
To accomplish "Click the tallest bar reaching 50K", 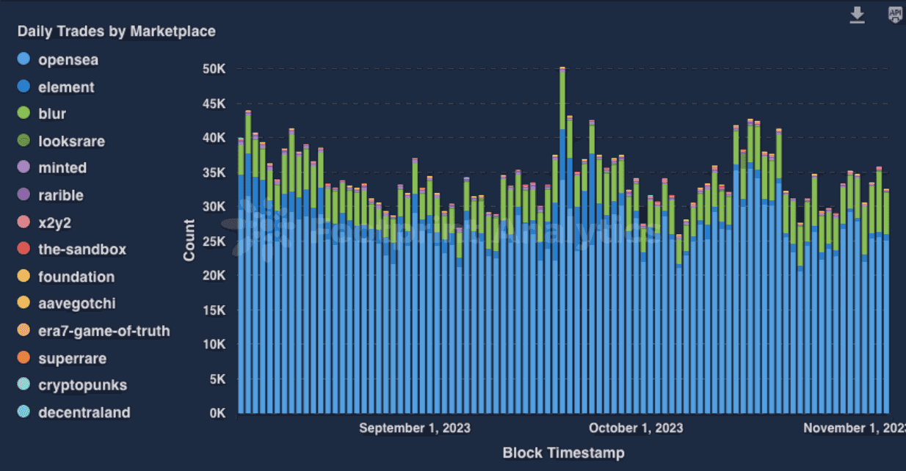I will point(562,240).
